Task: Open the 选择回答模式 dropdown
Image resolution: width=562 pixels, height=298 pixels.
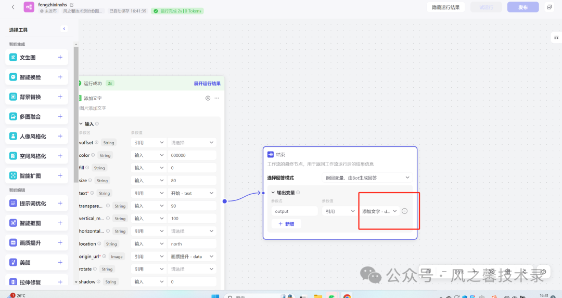Action: (367, 178)
